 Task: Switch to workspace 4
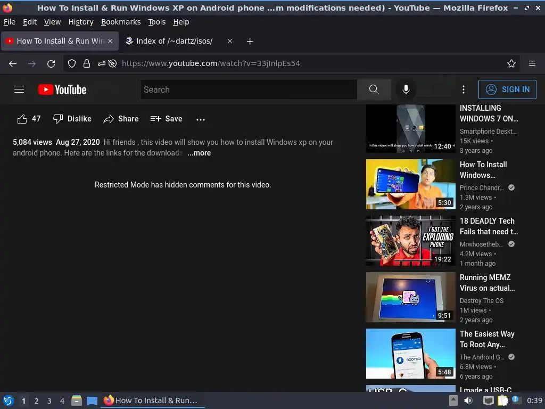click(62, 401)
